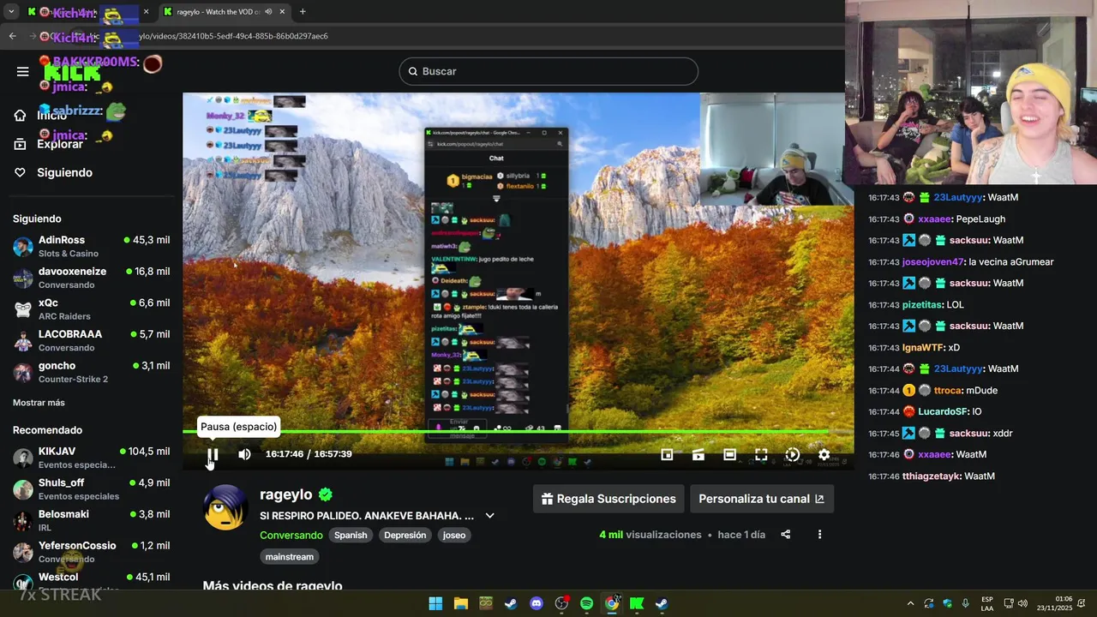Toggle theater mode in the player
This screenshot has width=1097, height=617.
coord(729,454)
